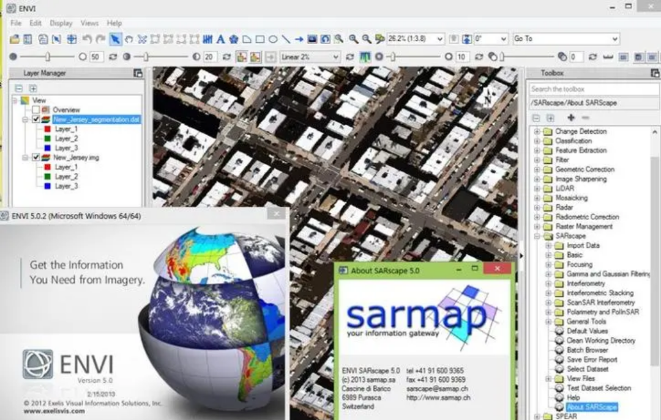Click Save Error Report tool

pyautogui.click(x=592, y=359)
